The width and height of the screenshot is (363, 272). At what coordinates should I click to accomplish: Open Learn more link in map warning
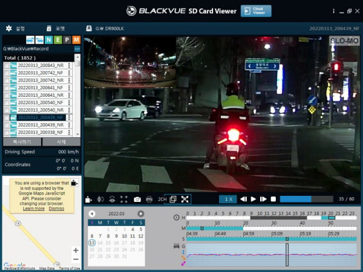(33, 209)
